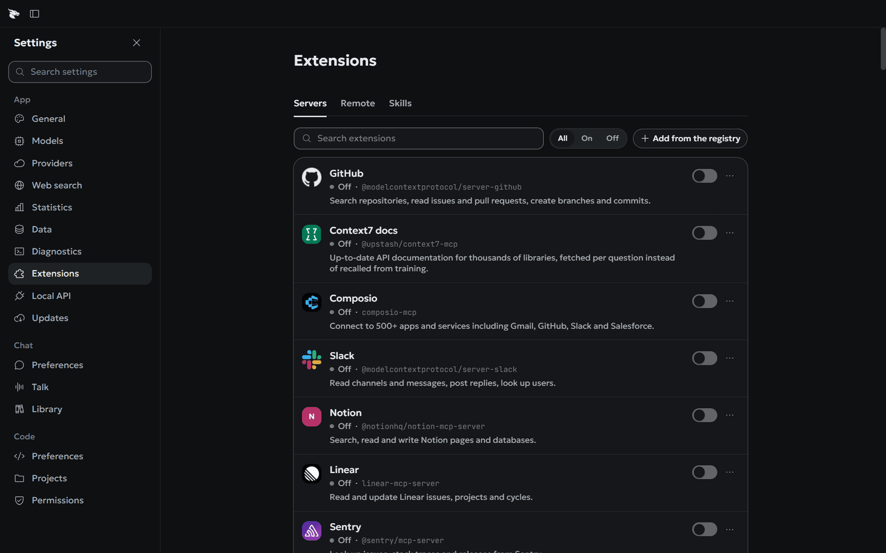The image size is (886, 553).
Task: Enable the GitHub extension toggle
Action: click(704, 176)
